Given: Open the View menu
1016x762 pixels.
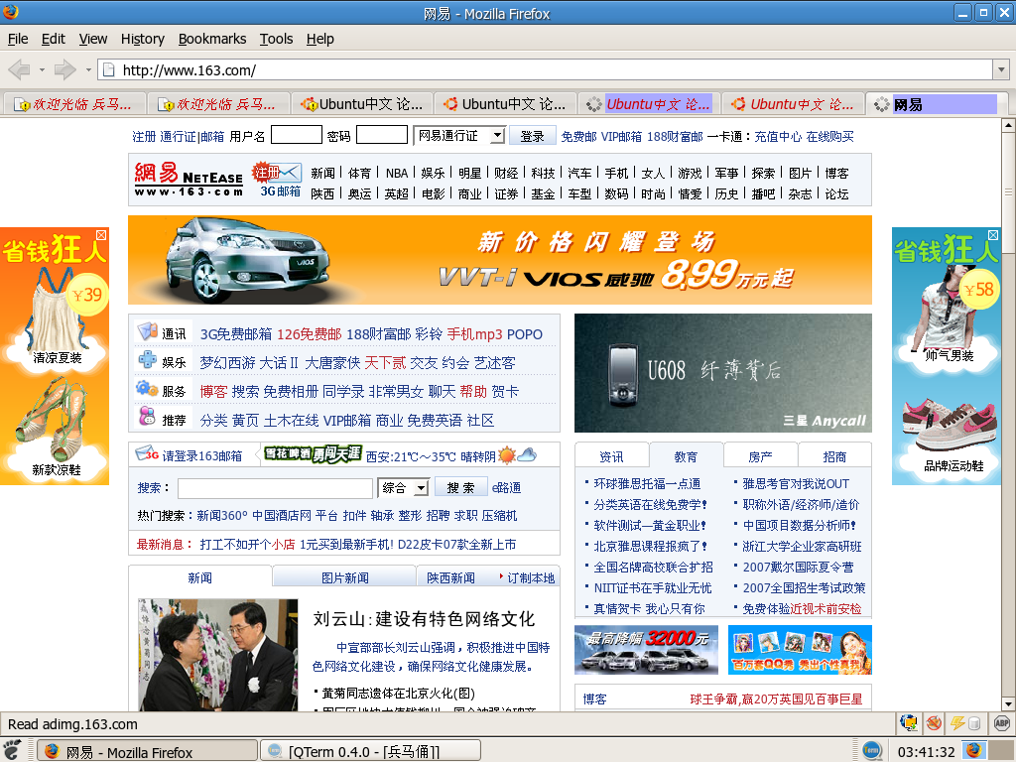Looking at the screenshot, I should (93, 39).
